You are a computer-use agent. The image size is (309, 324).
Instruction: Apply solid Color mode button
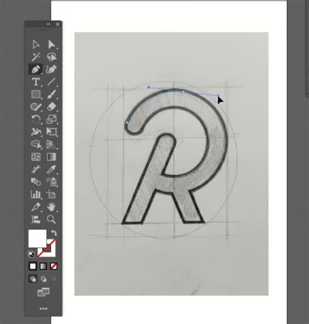coord(32,266)
